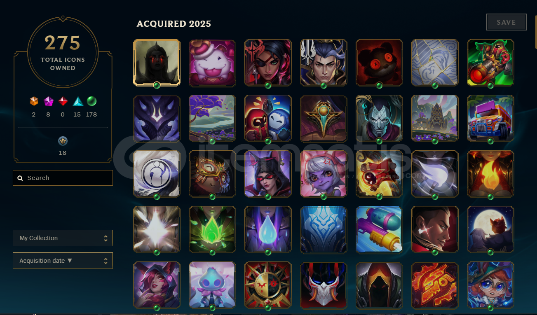Pick the green lotus flame icon
The height and width of the screenshot is (315, 537).
click(212, 229)
